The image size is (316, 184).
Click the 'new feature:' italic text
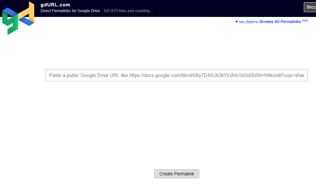click(x=248, y=22)
